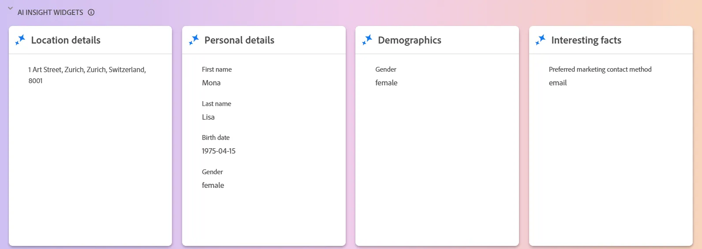Select the AI INSIGHT WIDGETS heading
Viewport: 702px width, 249px height.
click(50, 12)
